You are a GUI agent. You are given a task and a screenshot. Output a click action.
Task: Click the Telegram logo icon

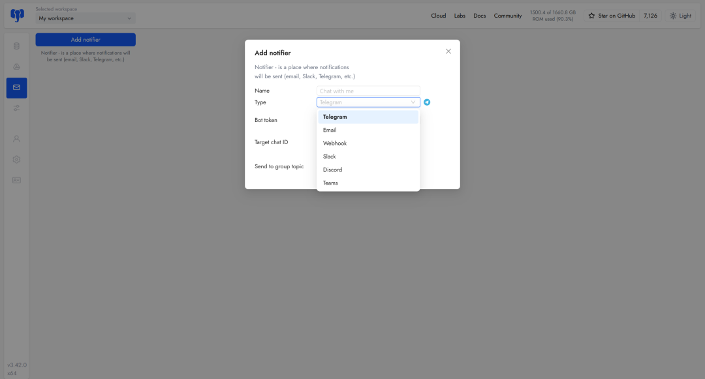click(x=427, y=102)
